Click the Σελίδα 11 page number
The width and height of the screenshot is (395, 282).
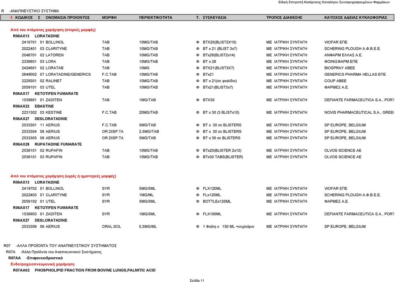click(197, 280)
